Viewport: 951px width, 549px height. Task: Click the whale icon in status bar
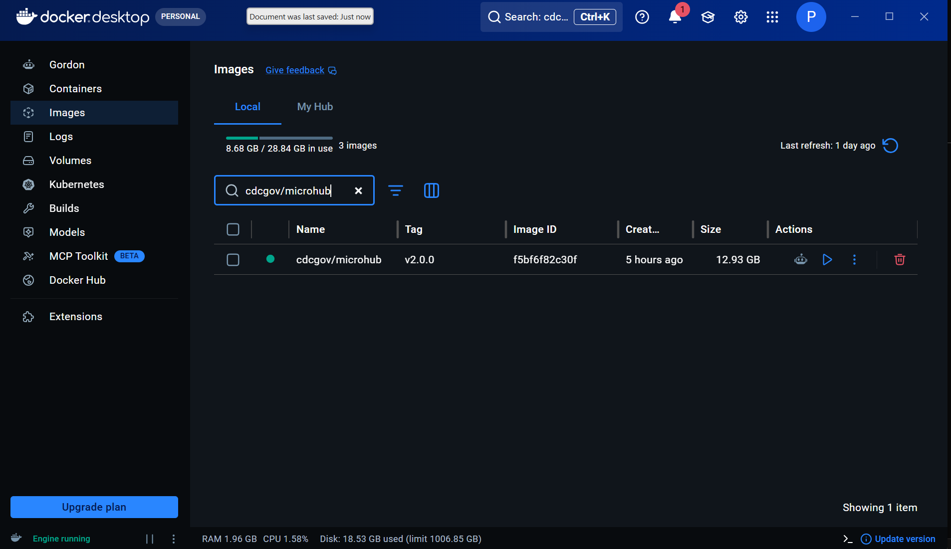point(16,538)
